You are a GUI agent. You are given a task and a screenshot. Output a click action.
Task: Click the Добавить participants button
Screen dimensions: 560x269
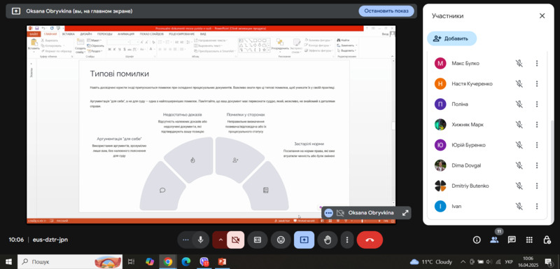point(451,39)
